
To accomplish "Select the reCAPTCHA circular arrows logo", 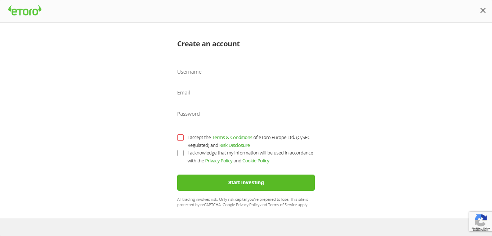I will coord(482,219).
